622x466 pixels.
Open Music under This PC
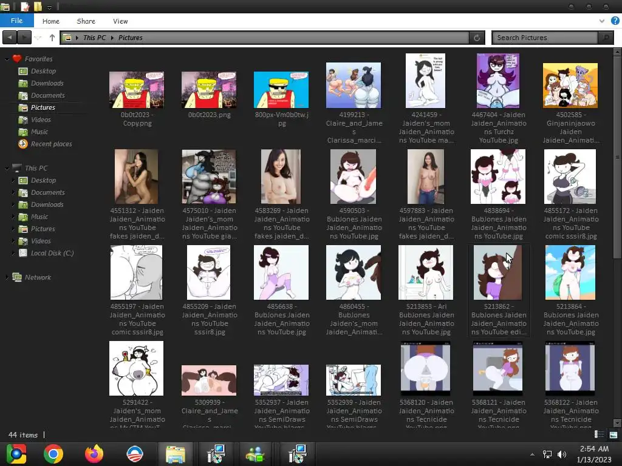coord(39,217)
